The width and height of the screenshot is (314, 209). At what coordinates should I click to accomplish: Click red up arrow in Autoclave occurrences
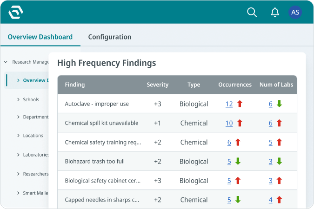pyautogui.click(x=240, y=104)
